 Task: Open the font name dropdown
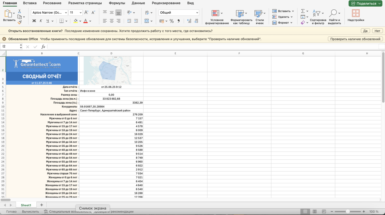pyautogui.click(x=66, y=13)
